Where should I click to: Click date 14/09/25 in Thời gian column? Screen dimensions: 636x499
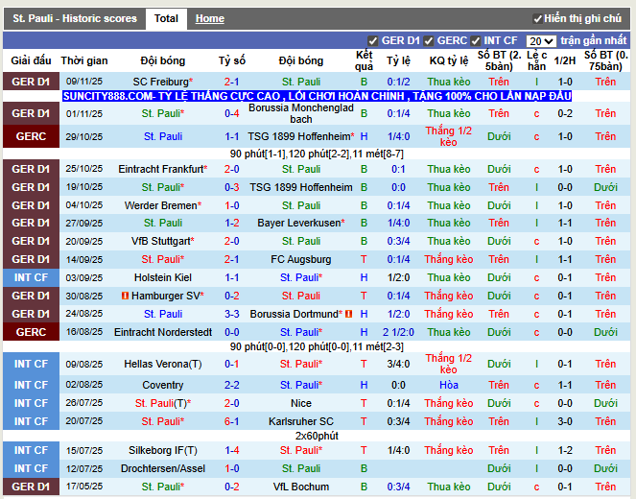(x=84, y=260)
